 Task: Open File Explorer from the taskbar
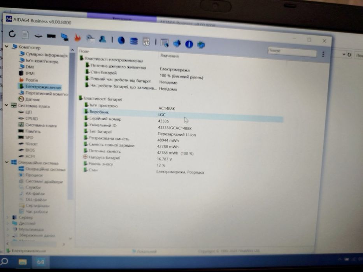point(23,262)
